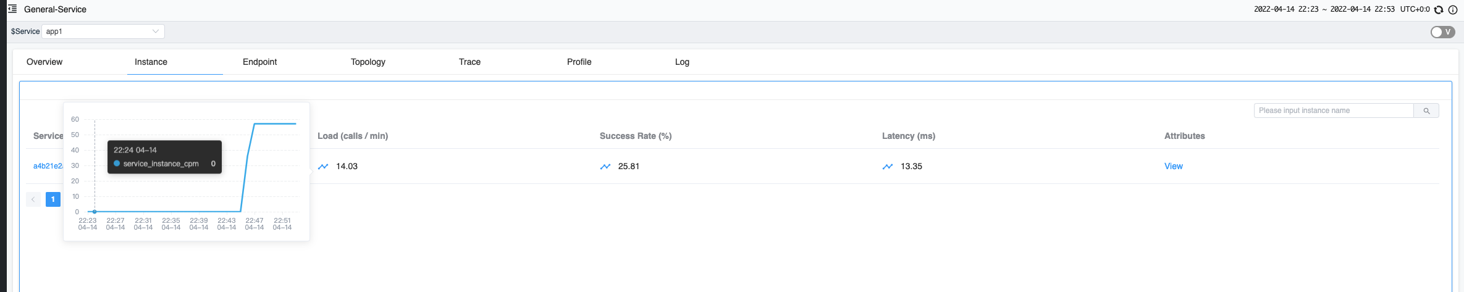Image resolution: width=1464 pixels, height=292 pixels.
Task: Show trend chart icon for Load
Action: (x=323, y=166)
